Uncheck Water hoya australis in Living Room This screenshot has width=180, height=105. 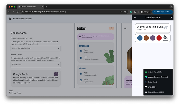[x=80, y=51]
